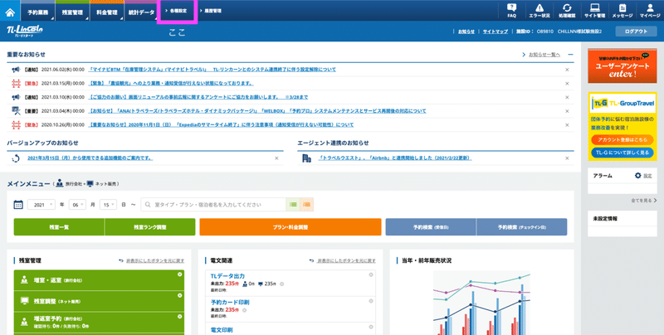Open the マイページ user icon
The height and width of the screenshot is (335, 664).
click(649, 11)
